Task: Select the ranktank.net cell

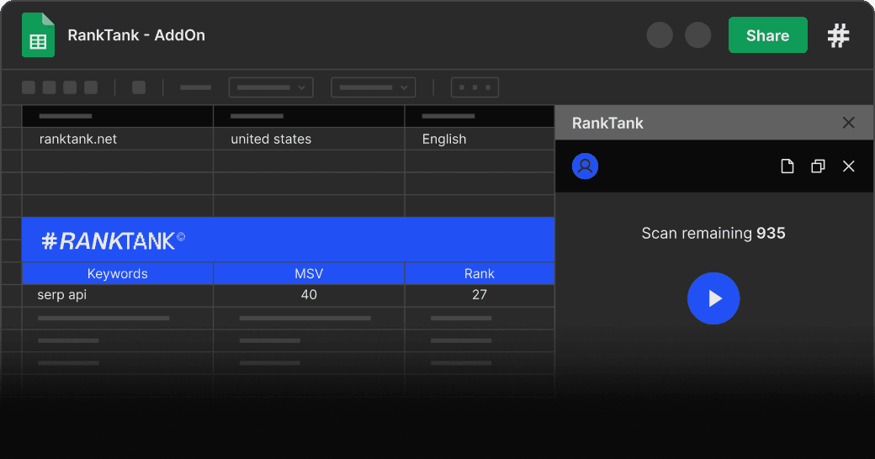Action: (x=118, y=139)
